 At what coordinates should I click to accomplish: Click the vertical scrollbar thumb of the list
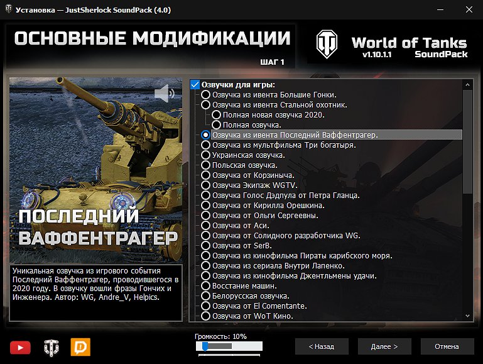point(467,142)
